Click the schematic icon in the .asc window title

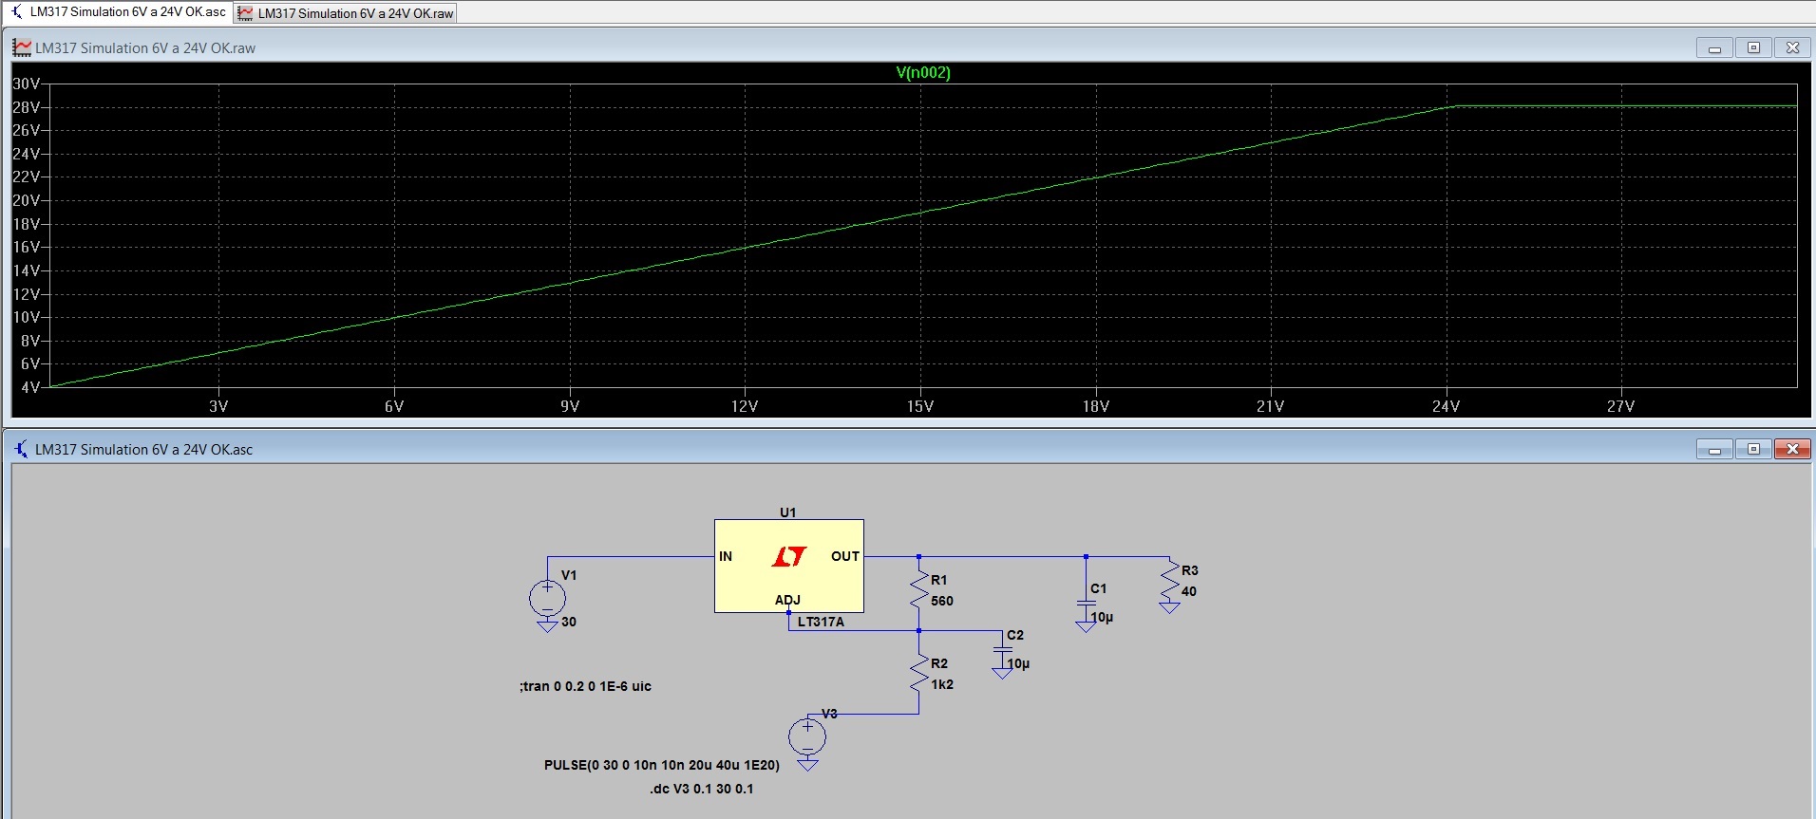pos(21,449)
